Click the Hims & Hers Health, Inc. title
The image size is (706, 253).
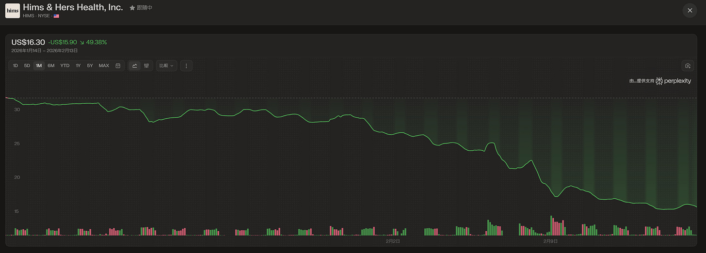click(73, 7)
